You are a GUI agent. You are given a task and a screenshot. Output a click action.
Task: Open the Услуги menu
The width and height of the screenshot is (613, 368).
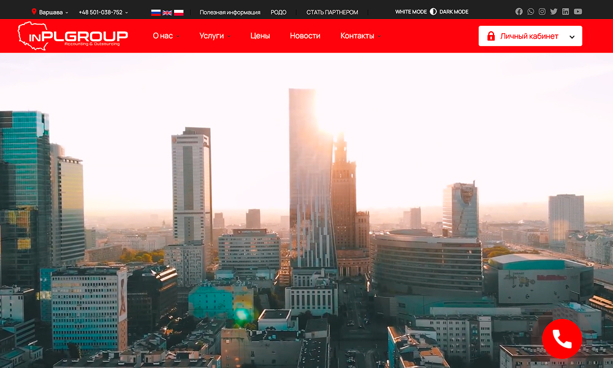pyautogui.click(x=214, y=36)
